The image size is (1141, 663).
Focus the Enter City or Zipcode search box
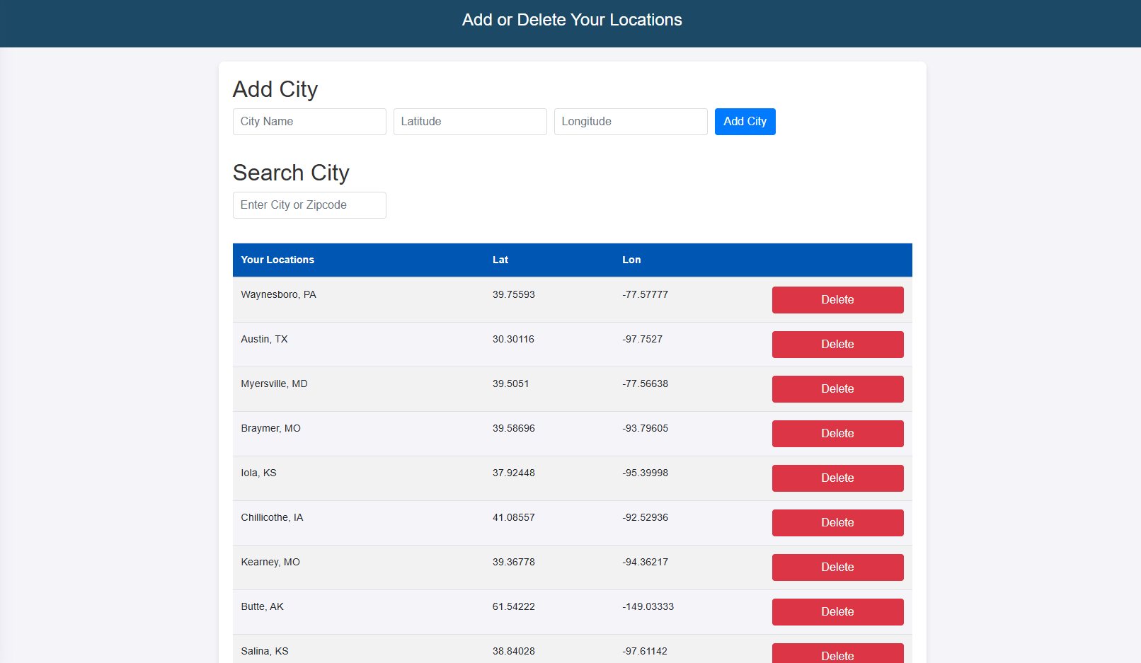(309, 205)
